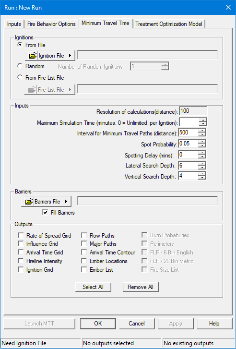Click the Select All outputs button

point(93,287)
